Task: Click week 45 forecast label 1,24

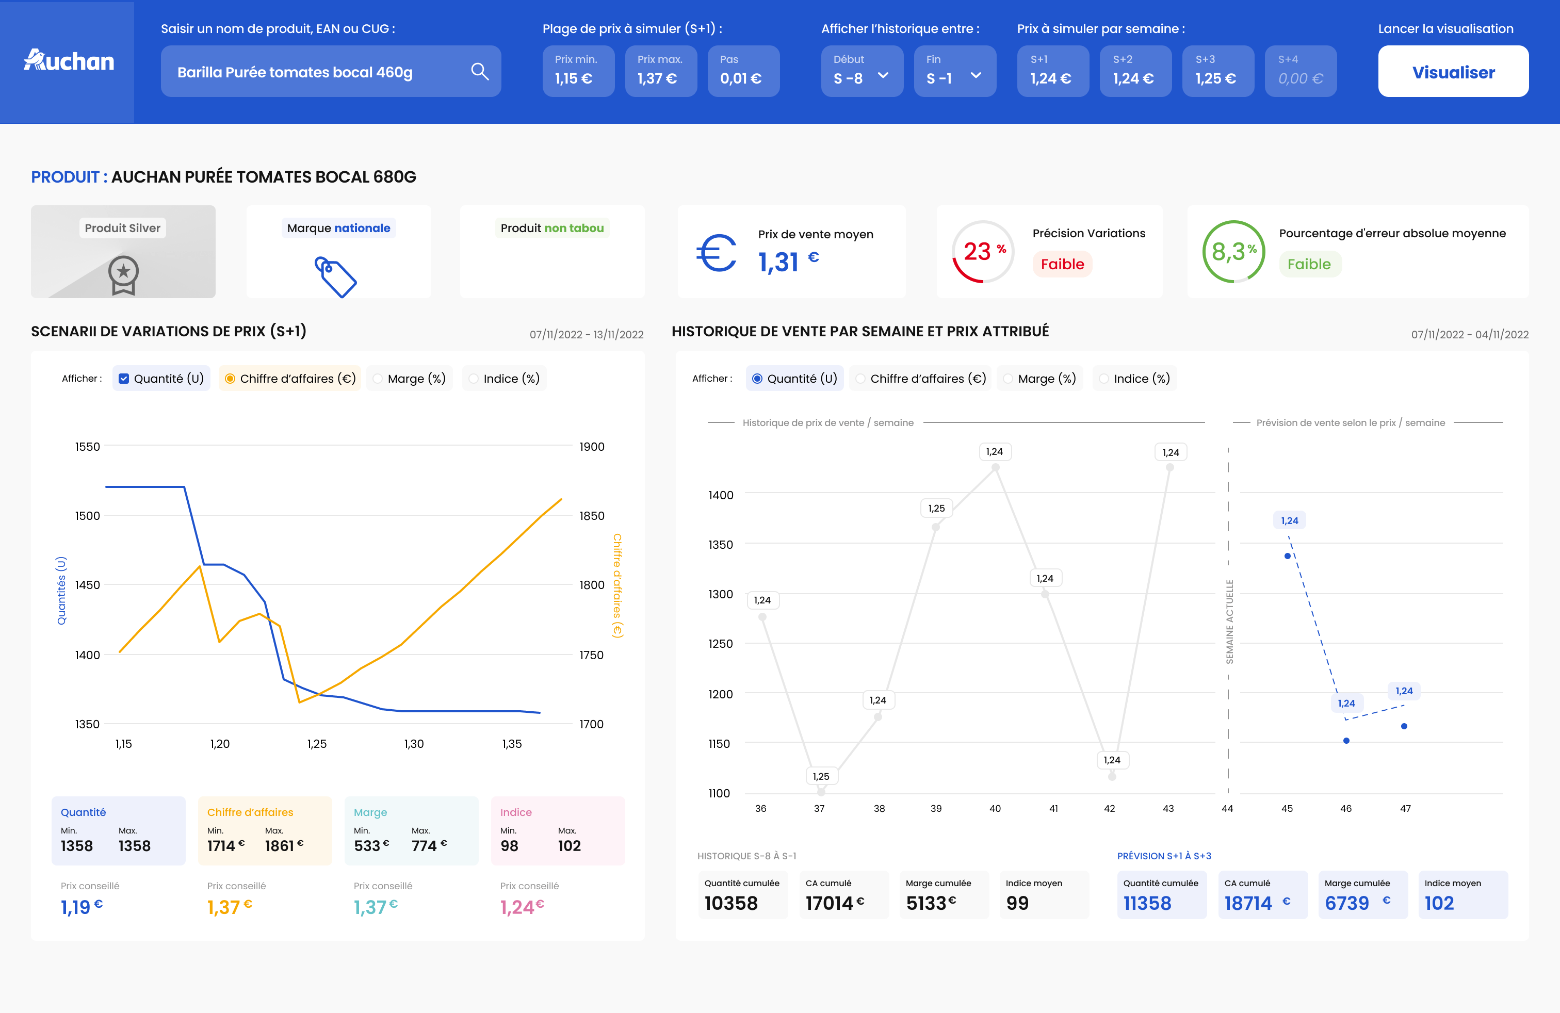Action: (1289, 521)
